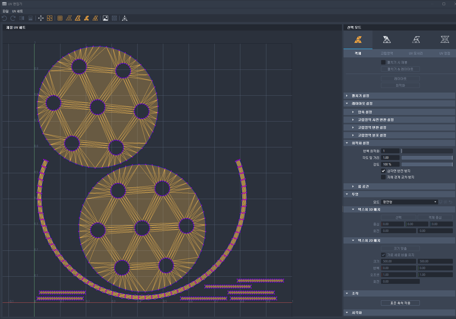Viewport: 456px width, 319px height.
Task: Expand the 고립영역 변환 설정 subsection
Action: pos(399,127)
